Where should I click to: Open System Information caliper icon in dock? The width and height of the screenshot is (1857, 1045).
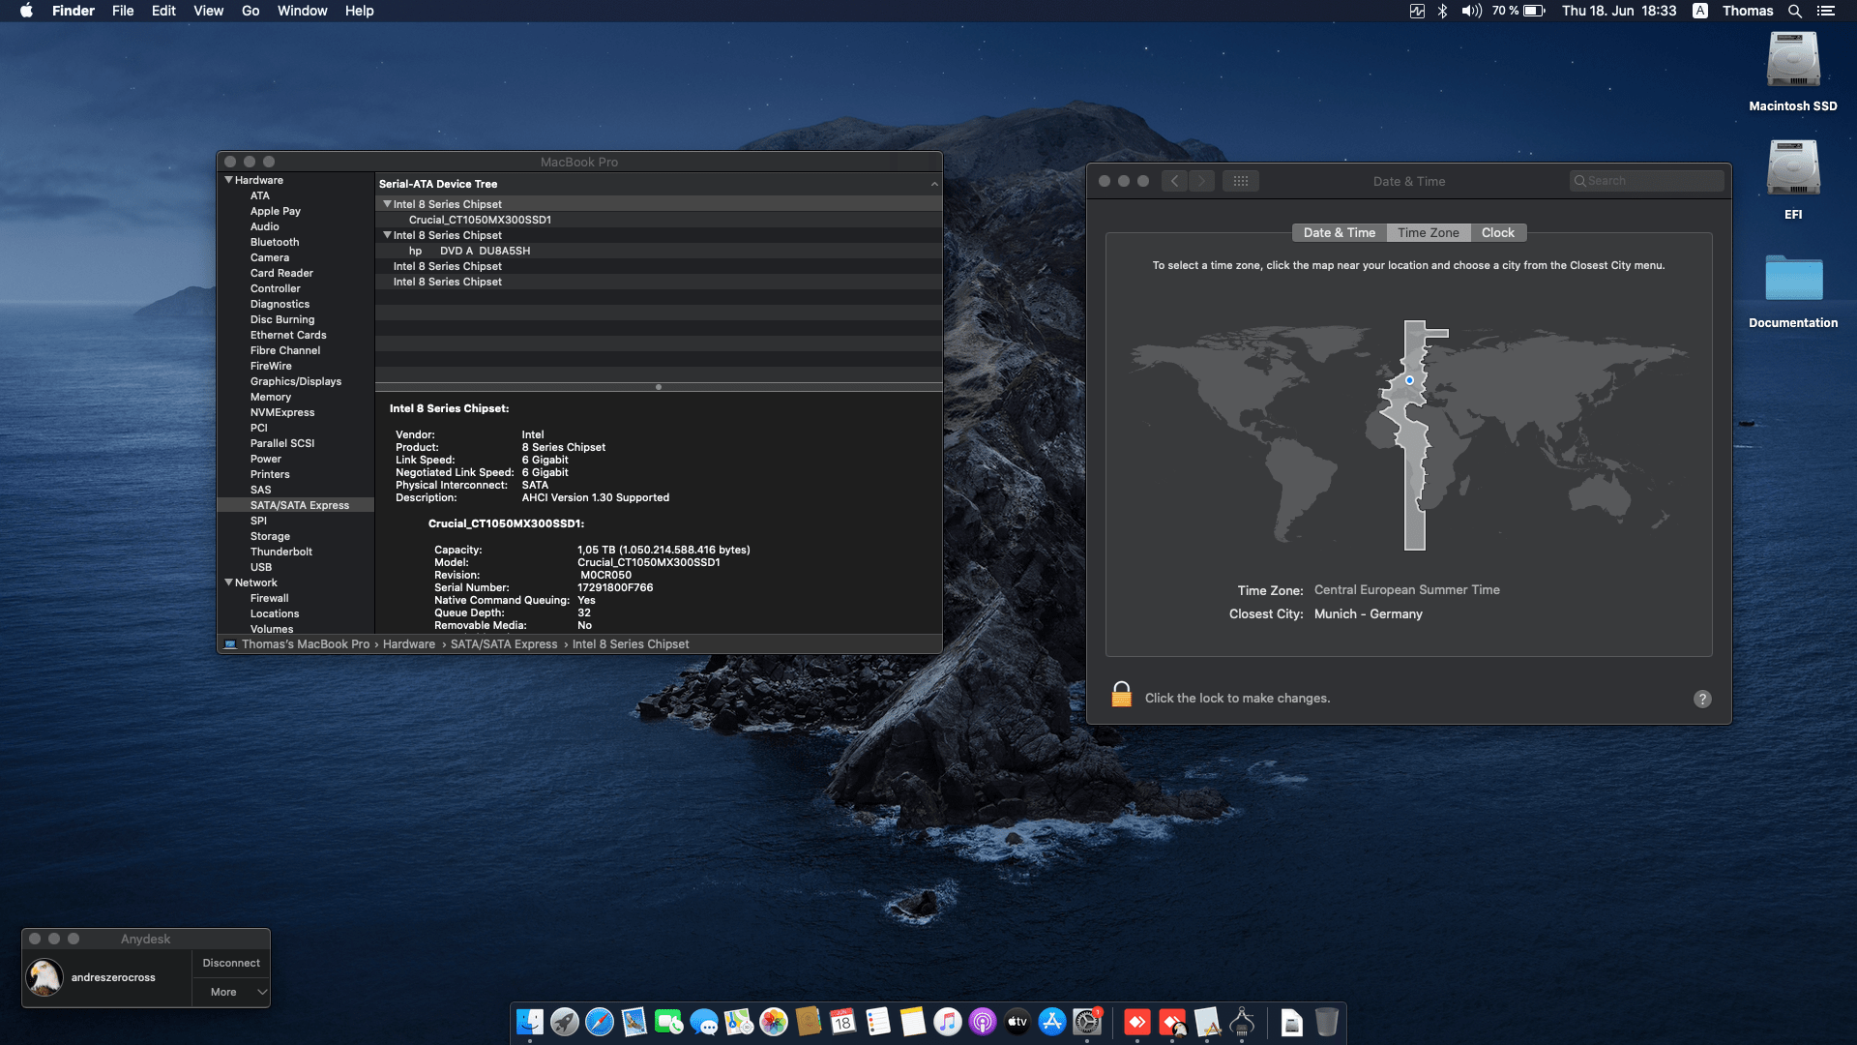tap(1243, 1022)
